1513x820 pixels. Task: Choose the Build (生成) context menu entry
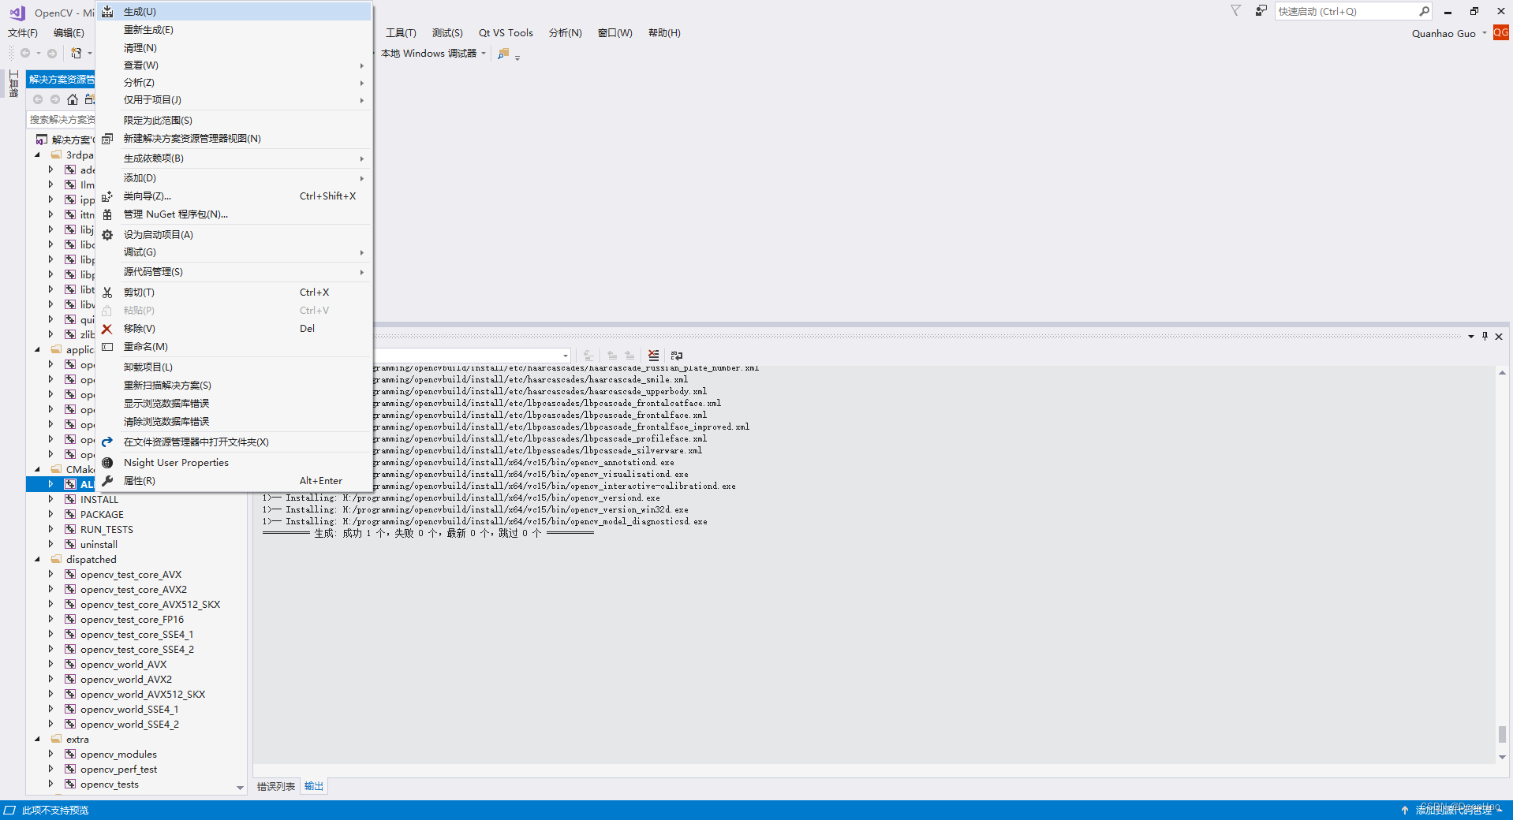coord(233,12)
